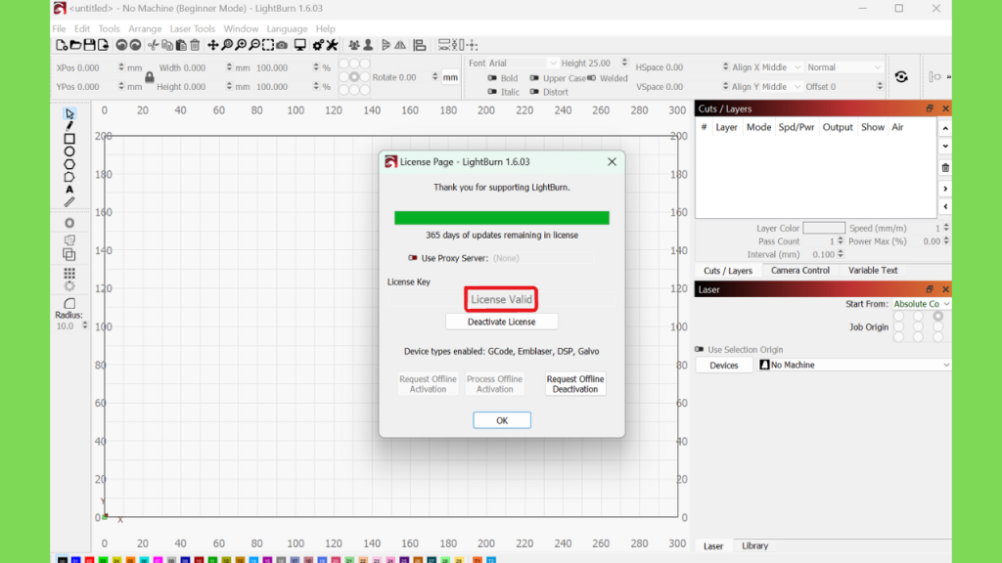Open camera capture icon in toolbar
This screenshot has height=563, width=1002.
pos(282,45)
